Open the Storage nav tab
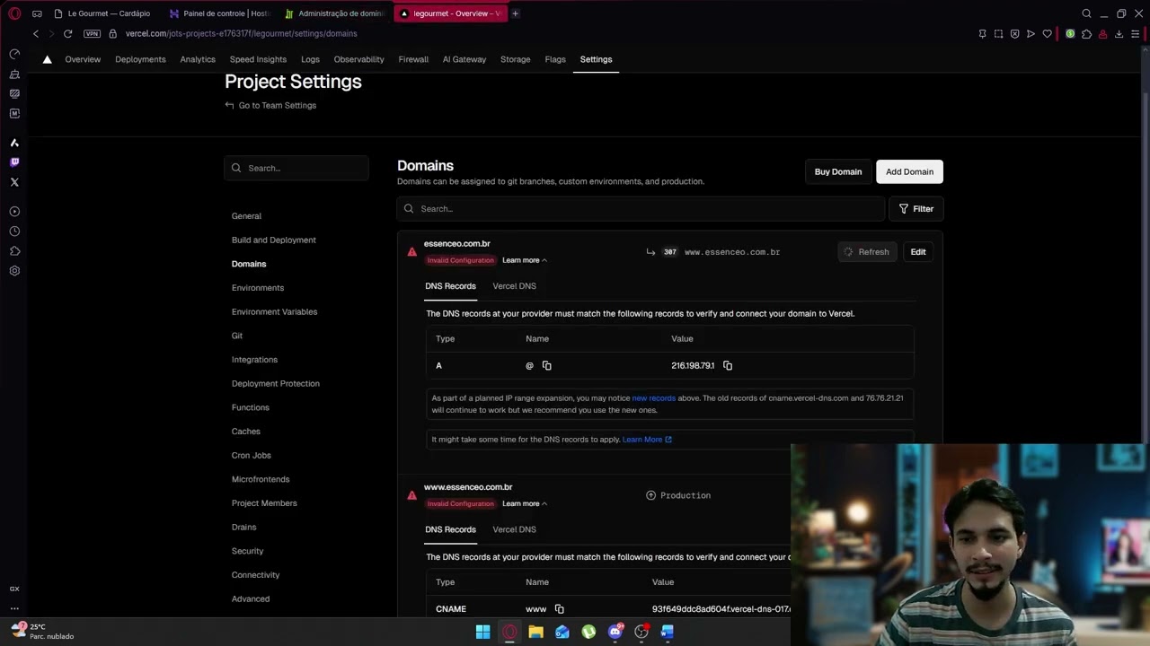This screenshot has width=1150, height=646. 515,59
